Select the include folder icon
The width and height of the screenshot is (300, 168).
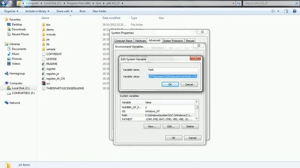pos(44,35)
